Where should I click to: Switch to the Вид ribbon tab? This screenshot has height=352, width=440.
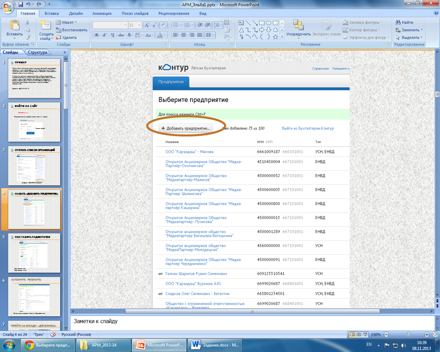click(x=203, y=13)
